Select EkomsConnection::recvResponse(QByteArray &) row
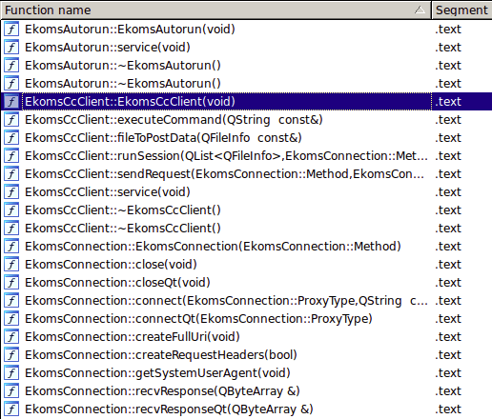This screenshot has width=492, height=419. pyautogui.click(x=246, y=391)
